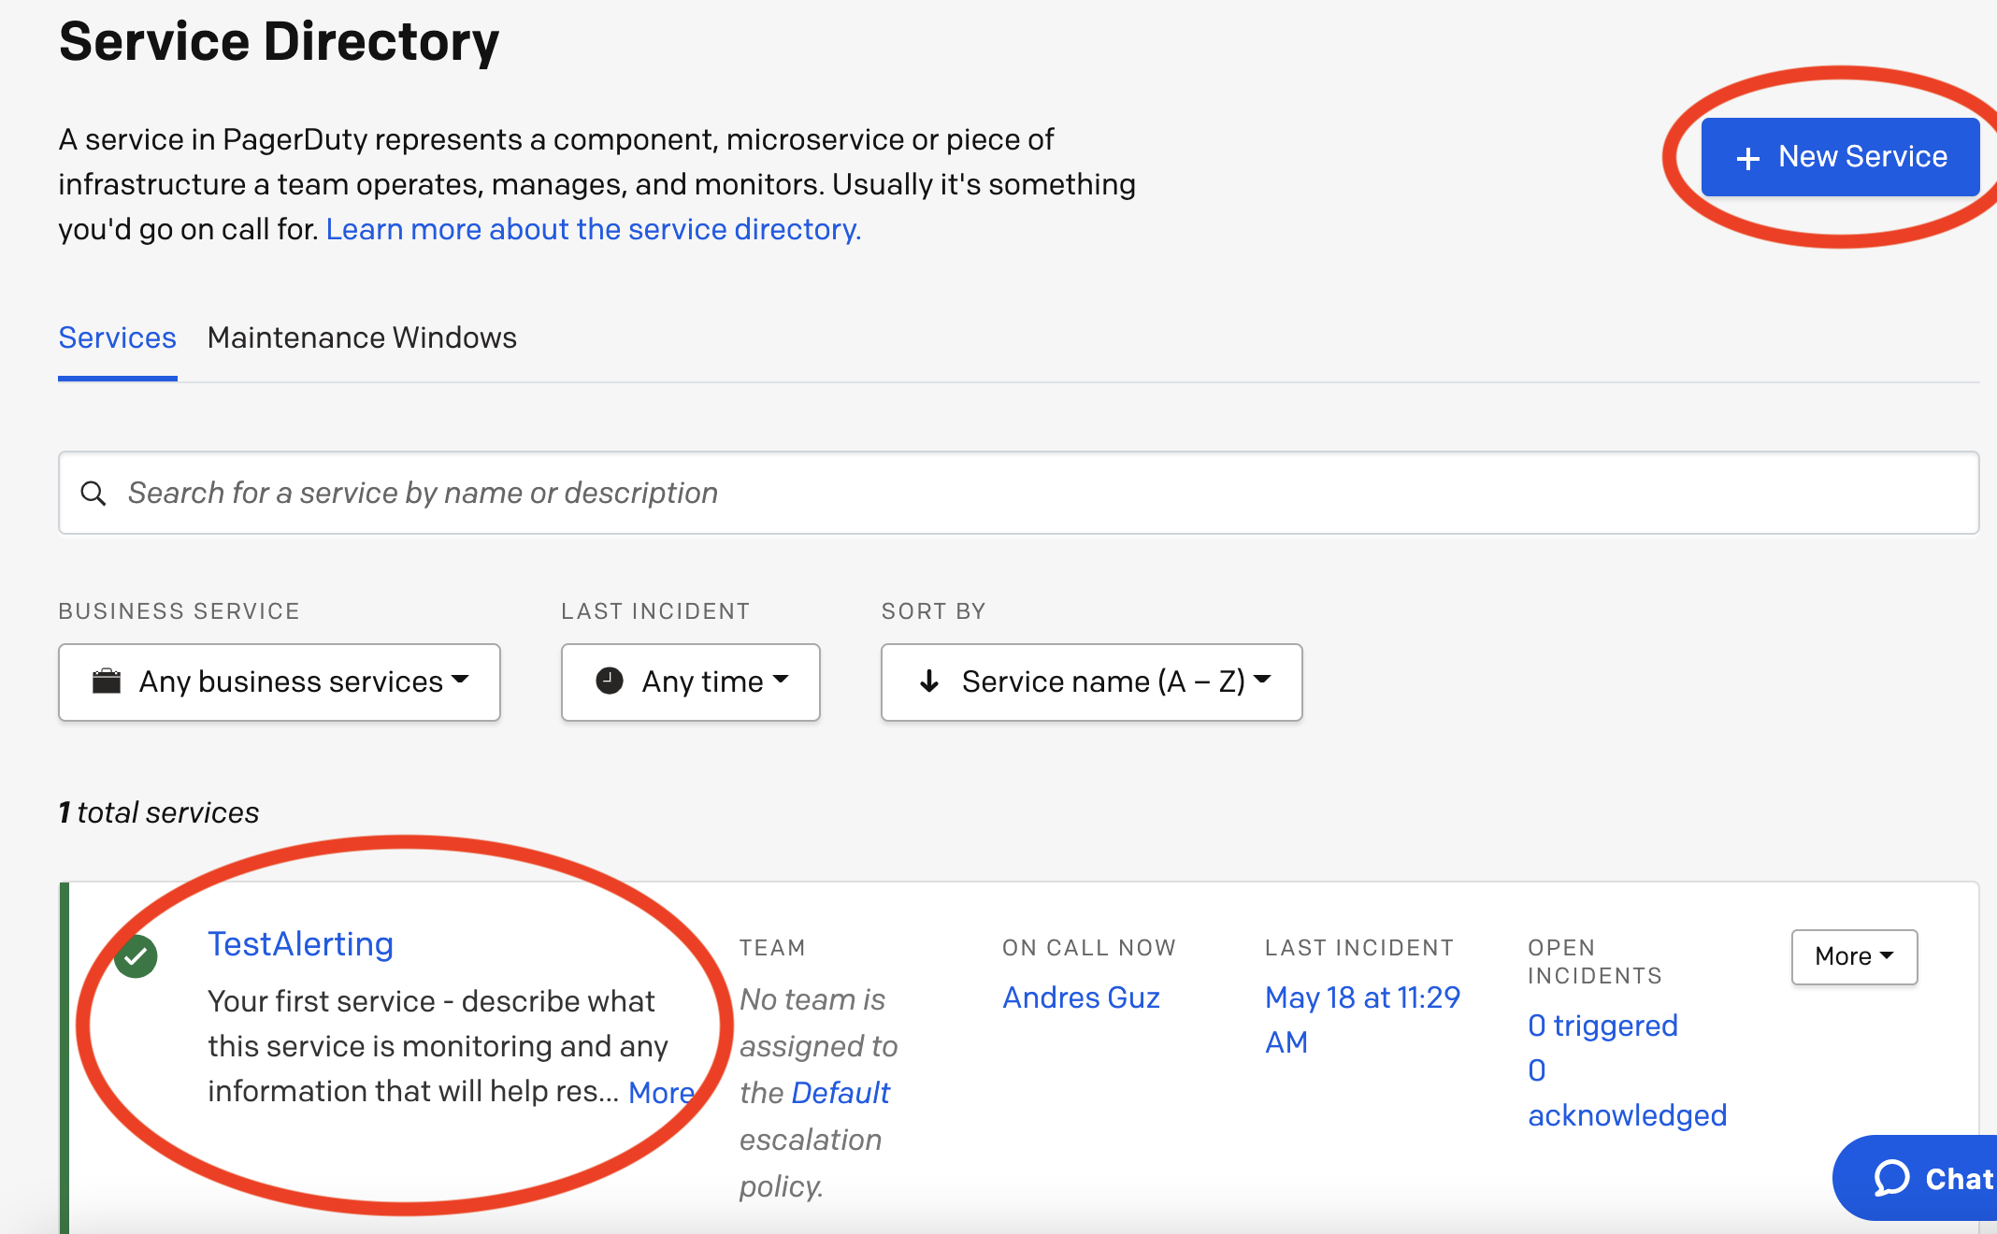Click the magnifying glass search icon
The width and height of the screenshot is (1997, 1234).
click(x=93, y=494)
